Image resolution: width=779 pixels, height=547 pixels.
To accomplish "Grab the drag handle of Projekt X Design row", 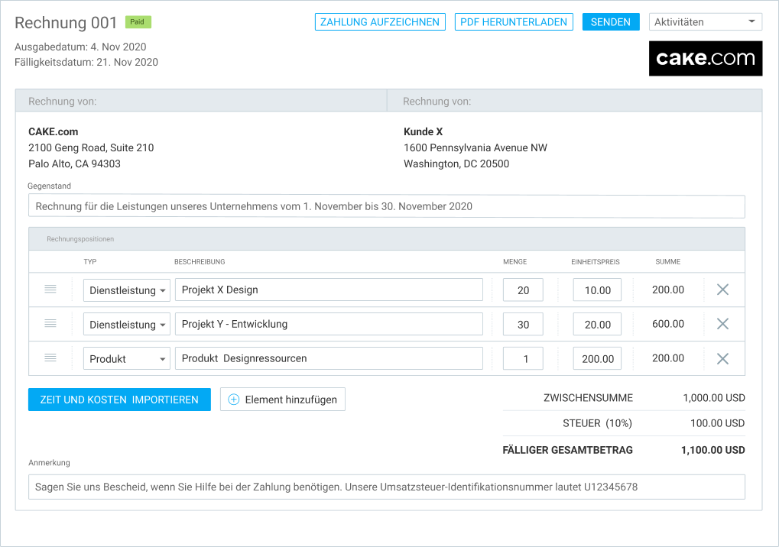I will click(50, 289).
